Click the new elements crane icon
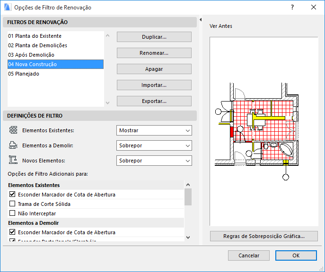 click(13, 161)
